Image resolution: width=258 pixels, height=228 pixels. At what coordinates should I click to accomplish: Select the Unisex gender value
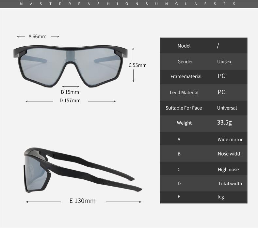pos(224,62)
